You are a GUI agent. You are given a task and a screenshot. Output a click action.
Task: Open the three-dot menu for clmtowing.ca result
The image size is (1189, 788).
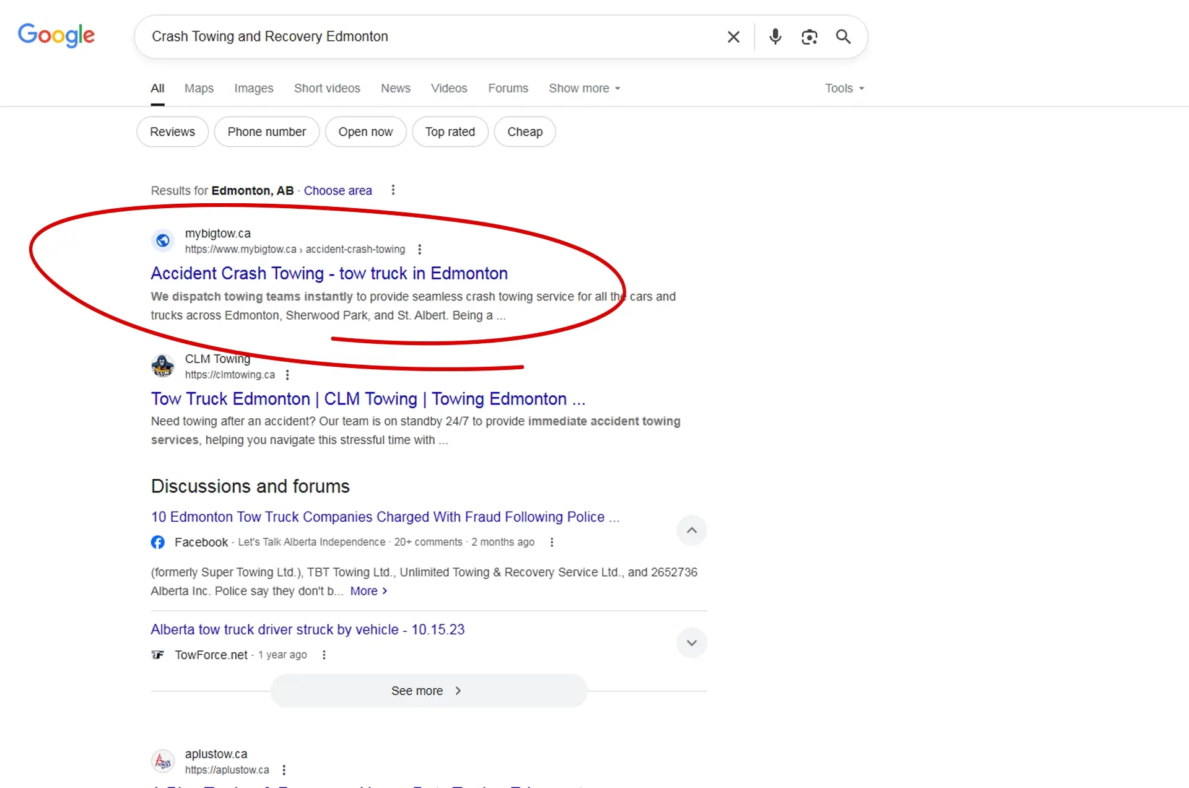click(287, 375)
